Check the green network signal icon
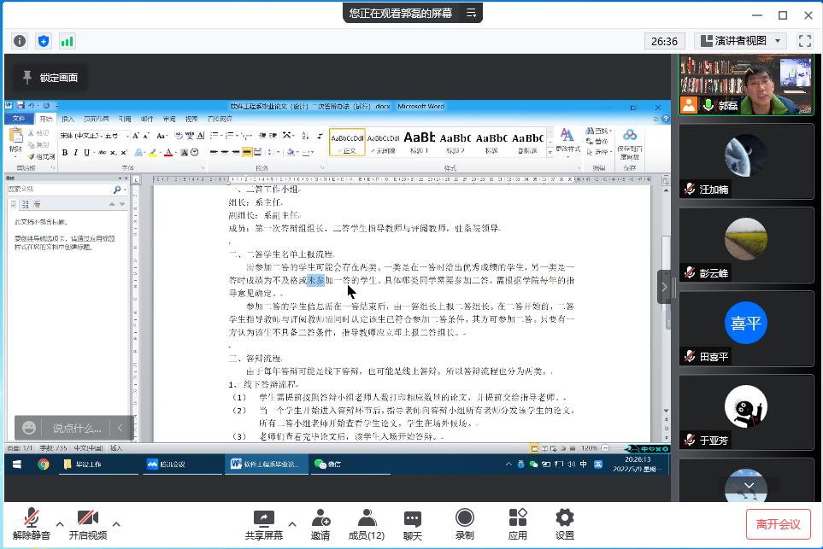This screenshot has height=549, width=823. coord(68,41)
